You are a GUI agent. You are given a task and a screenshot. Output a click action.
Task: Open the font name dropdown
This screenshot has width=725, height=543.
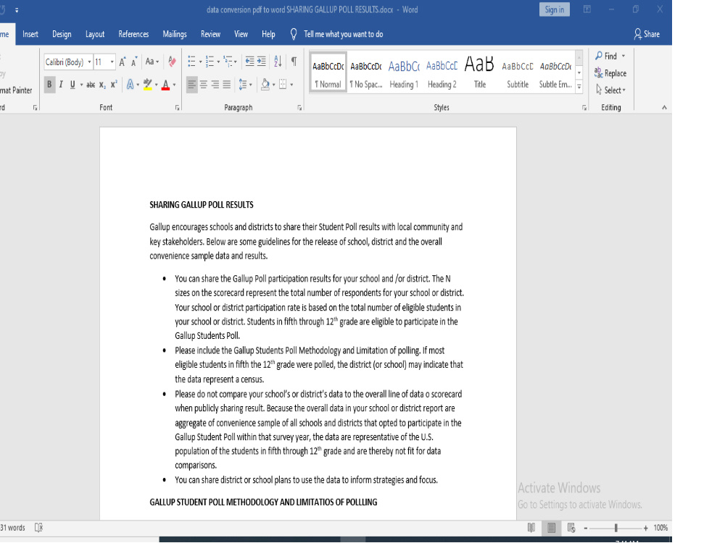(89, 62)
